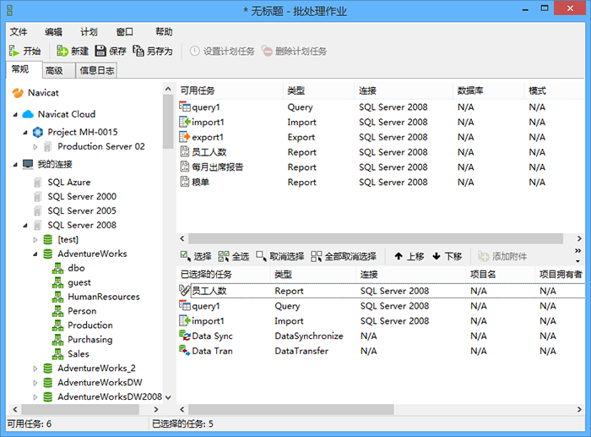This screenshot has width=591, height=437.
Task: Click the 可用任务 column header
Action: point(229,90)
